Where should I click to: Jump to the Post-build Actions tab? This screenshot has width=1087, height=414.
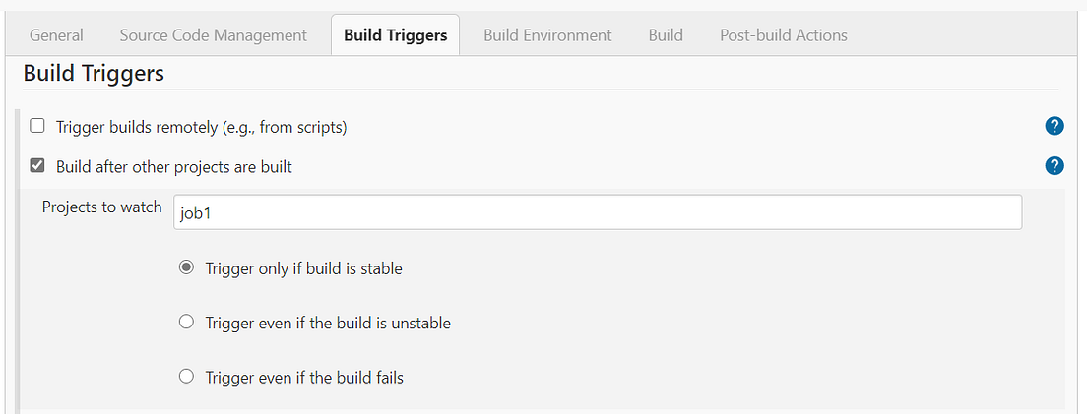point(784,35)
